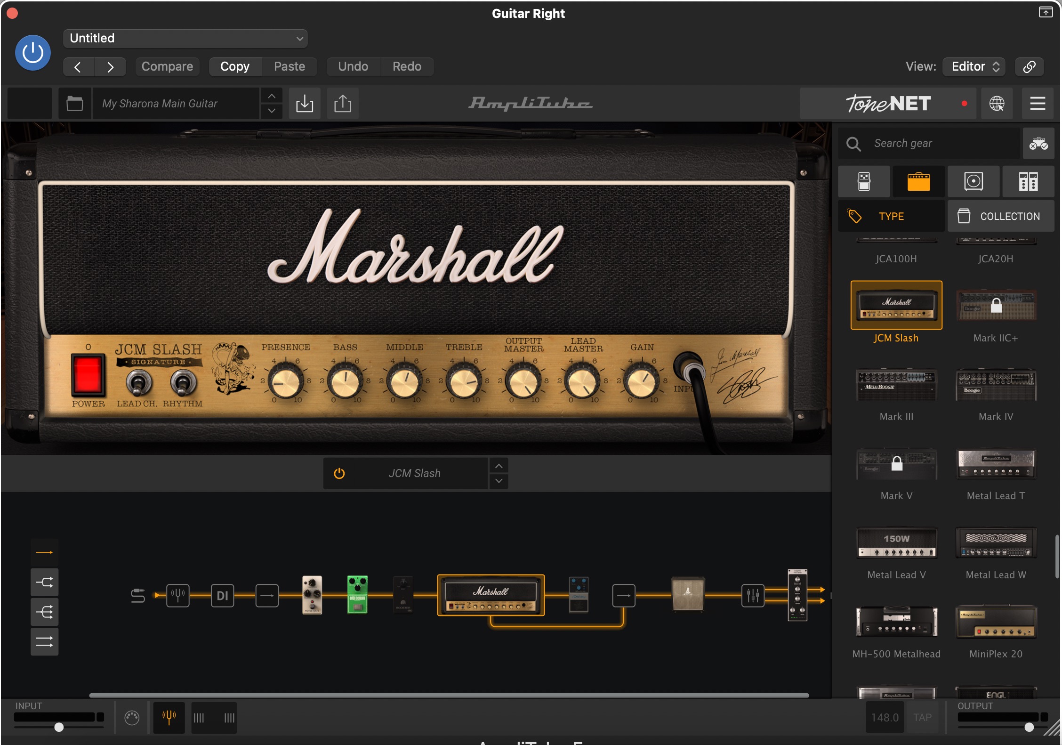Toggle the tuner button in bottom bar
This screenshot has width=1062, height=745.
point(169,718)
